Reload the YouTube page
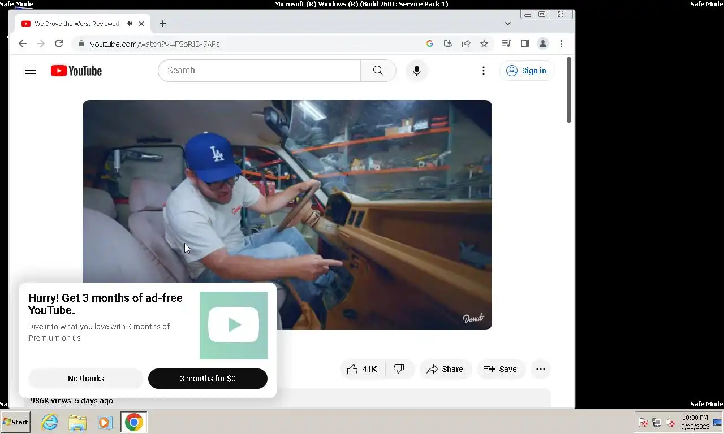The width and height of the screenshot is (724, 434). (59, 44)
